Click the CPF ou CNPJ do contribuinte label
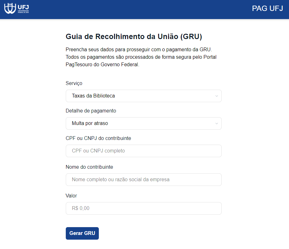Image resolution: width=289 pixels, height=249 pixels. point(98,138)
